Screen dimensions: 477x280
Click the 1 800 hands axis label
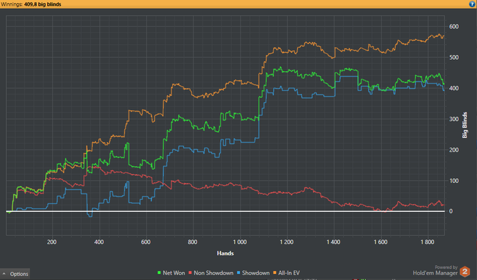click(x=427, y=242)
